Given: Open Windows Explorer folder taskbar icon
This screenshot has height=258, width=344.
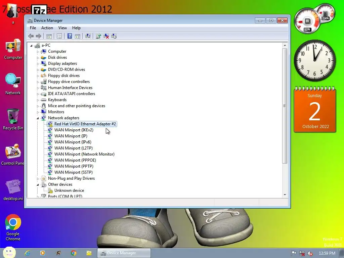Looking at the screenshot, I should click(89, 253).
